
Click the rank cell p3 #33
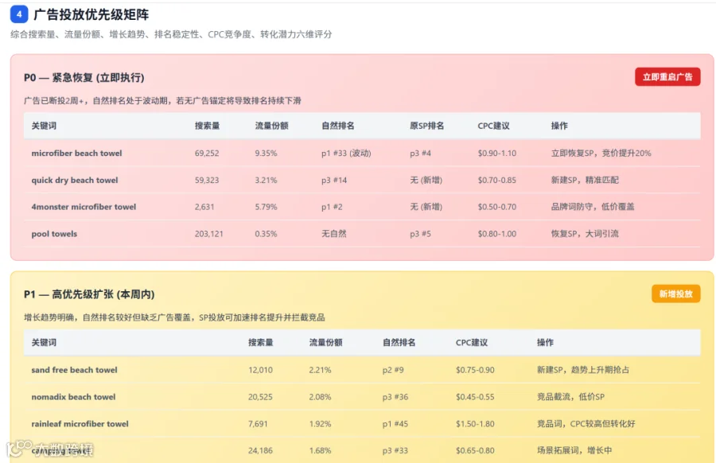point(395,451)
